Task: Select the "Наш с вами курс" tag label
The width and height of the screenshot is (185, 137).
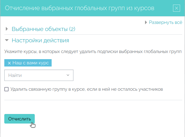Action: click(x=30, y=63)
